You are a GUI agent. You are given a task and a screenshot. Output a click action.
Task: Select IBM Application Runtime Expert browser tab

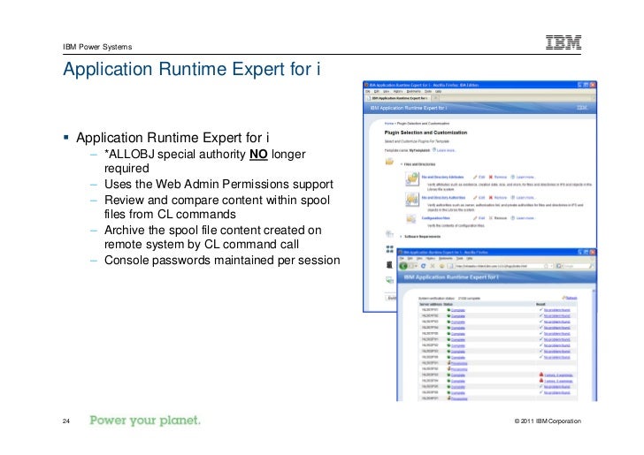pos(397,98)
